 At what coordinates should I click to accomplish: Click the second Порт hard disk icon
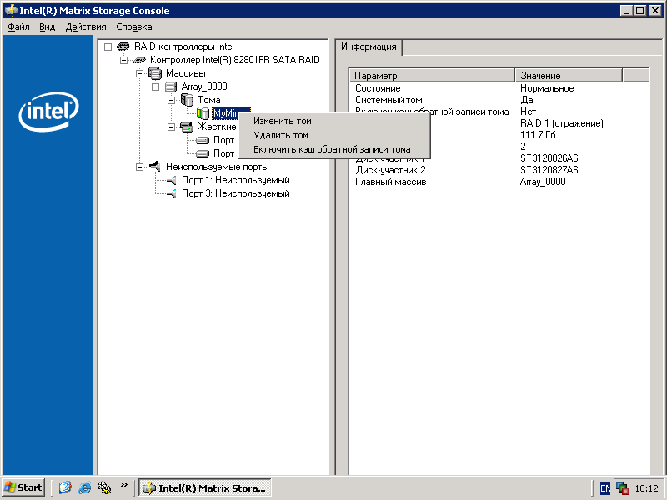click(203, 153)
